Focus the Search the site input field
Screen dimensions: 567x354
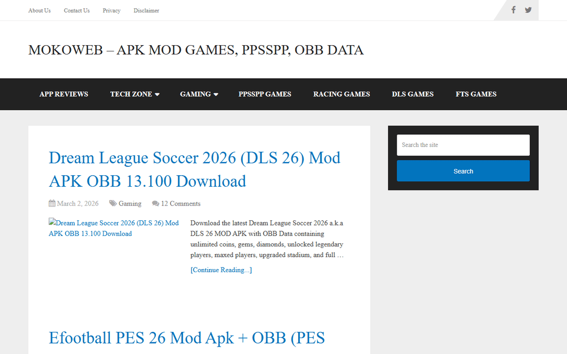[x=463, y=145]
